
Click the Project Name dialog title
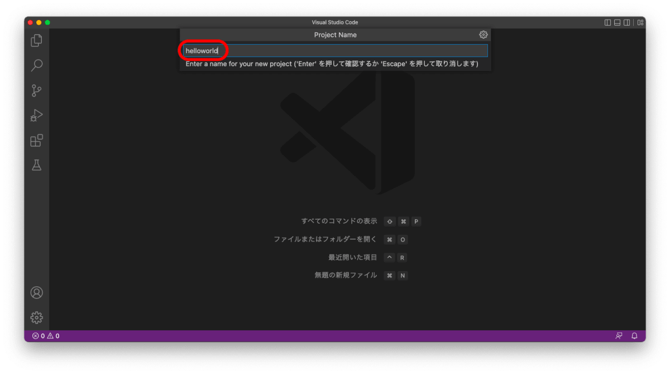pyautogui.click(x=335, y=35)
